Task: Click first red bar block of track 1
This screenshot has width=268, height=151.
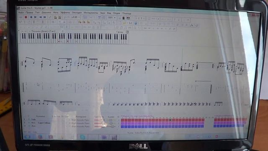Action: pos(123,120)
